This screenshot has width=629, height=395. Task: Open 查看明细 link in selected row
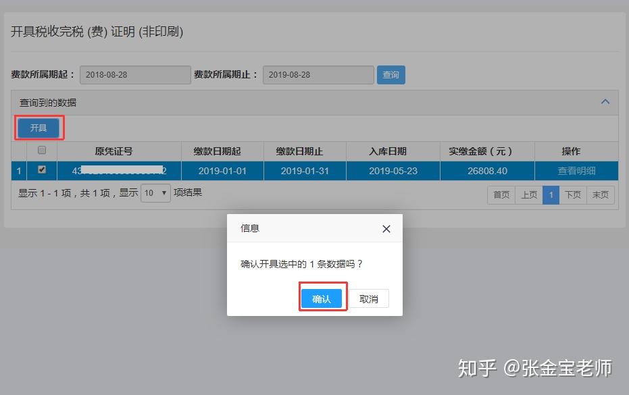(x=576, y=171)
